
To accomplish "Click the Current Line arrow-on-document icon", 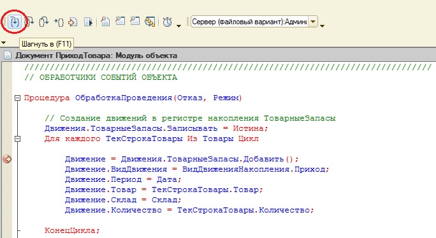I will pyautogui.click(x=73, y=22).
